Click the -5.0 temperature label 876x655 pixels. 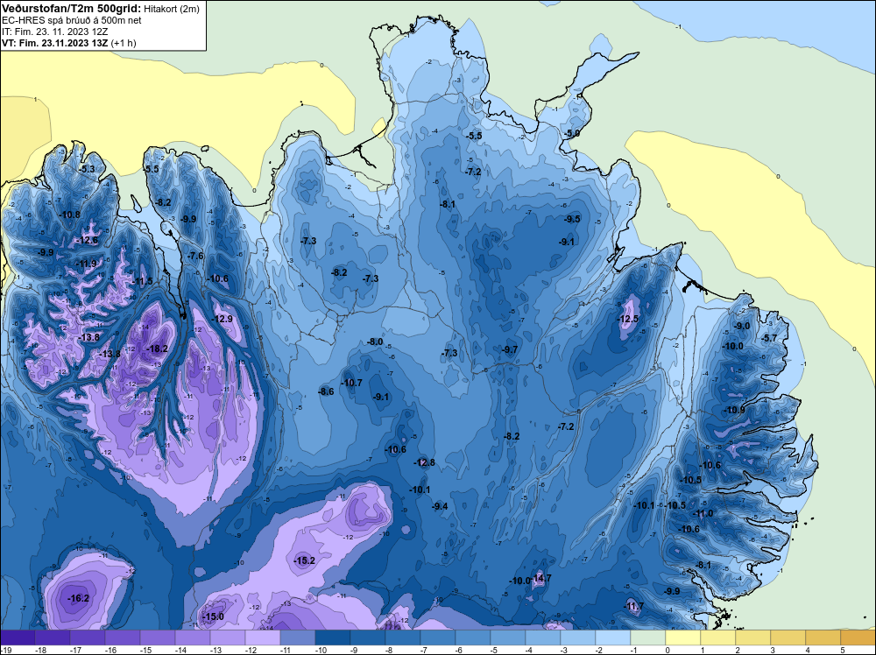571,133
